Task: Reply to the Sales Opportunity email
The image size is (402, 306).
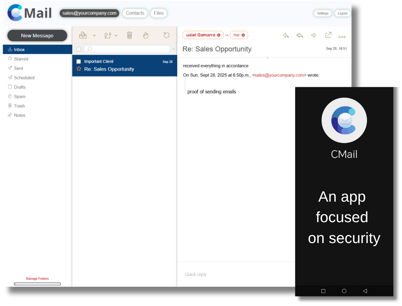Action: tap(286, 35)
